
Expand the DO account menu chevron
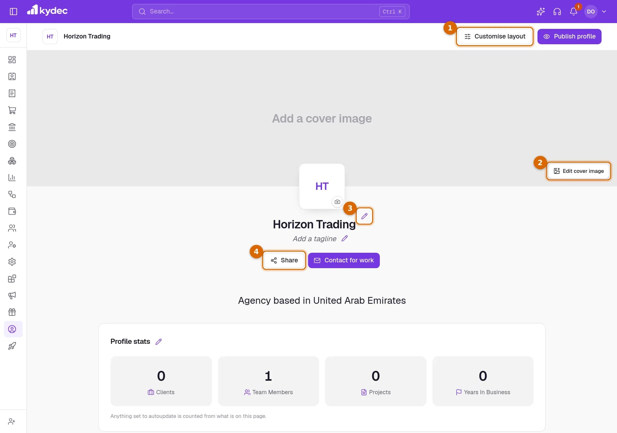pos(604,12)
